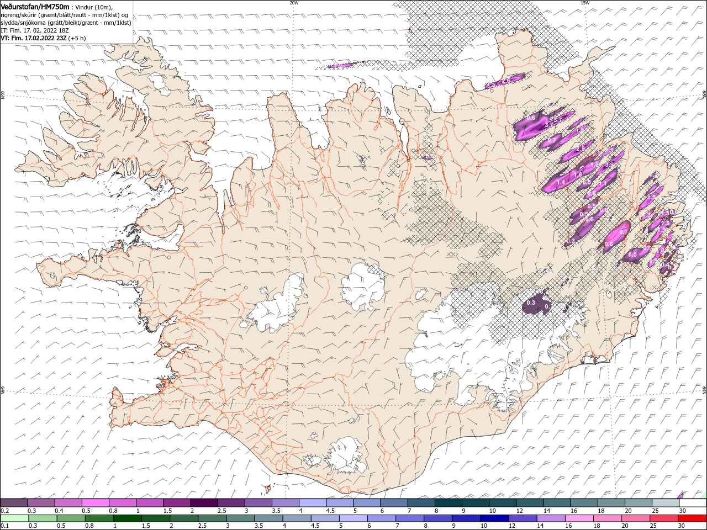Click the '18' label in the upper legend row
This screenshot has width=707, height=530.
[x=601, y=511]
